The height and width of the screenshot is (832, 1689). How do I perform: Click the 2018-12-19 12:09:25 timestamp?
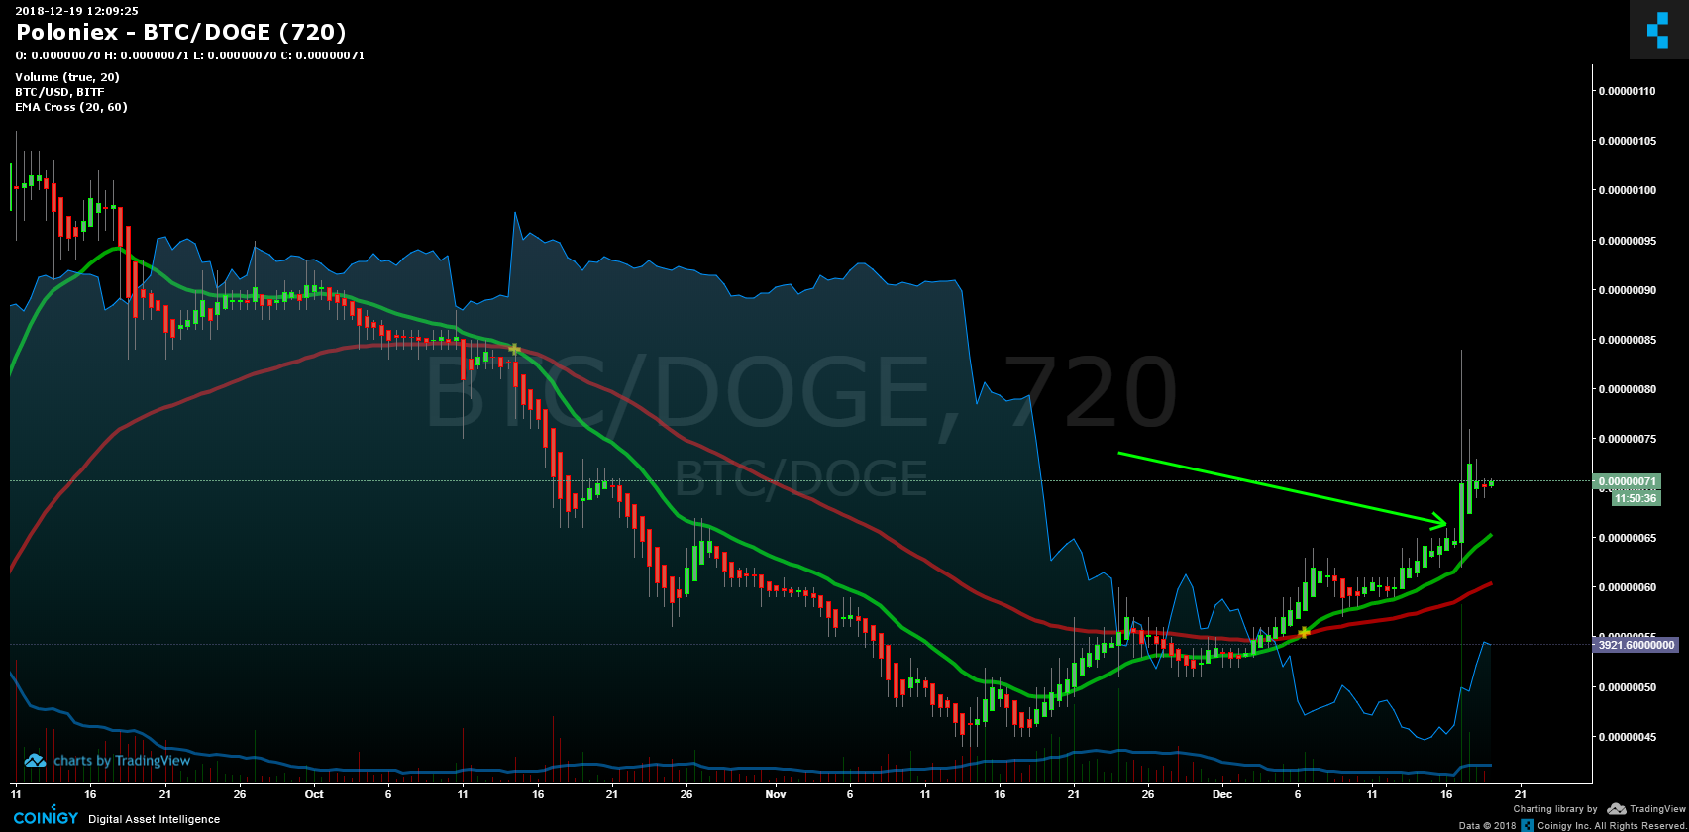pos(76,11)
